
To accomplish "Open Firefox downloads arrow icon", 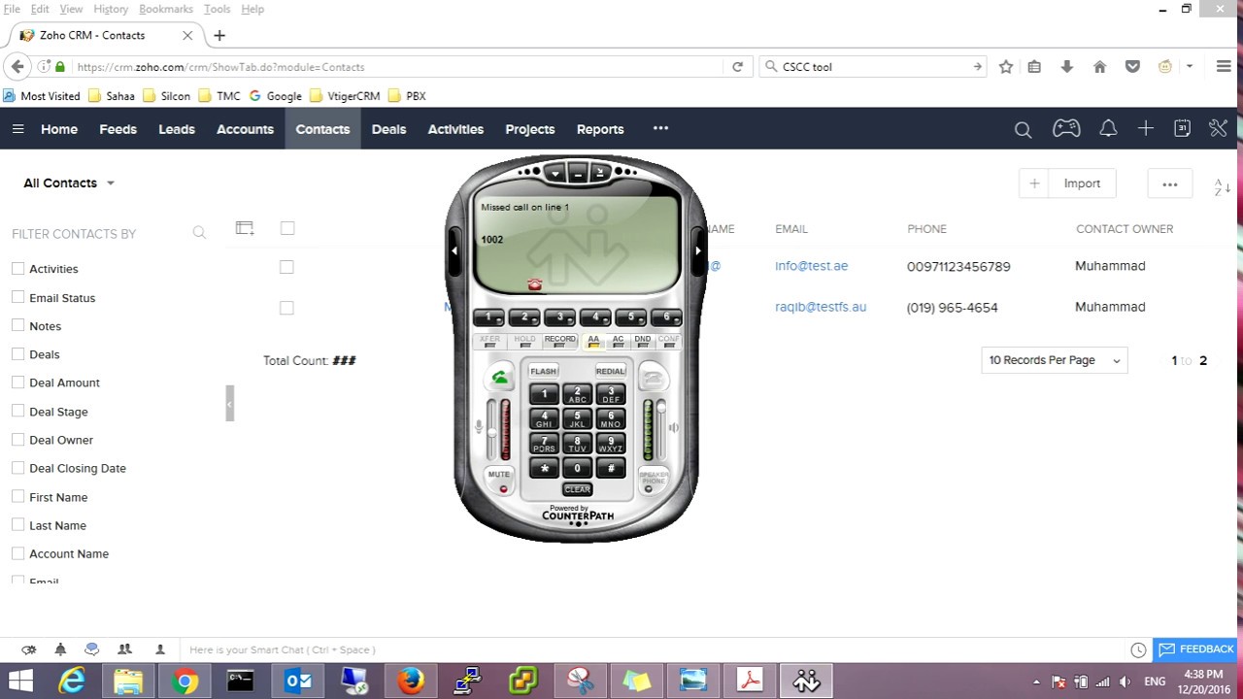I will 1066,67.
